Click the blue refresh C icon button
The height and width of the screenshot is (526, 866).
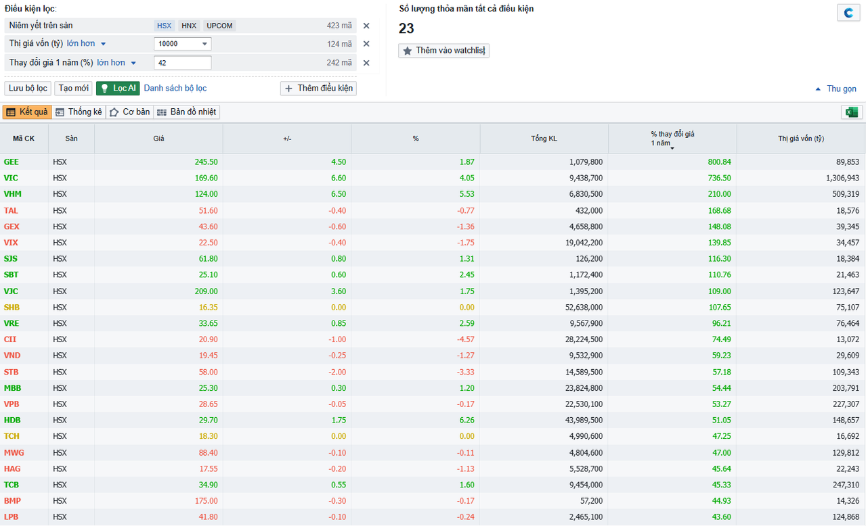tap(848, 13)
